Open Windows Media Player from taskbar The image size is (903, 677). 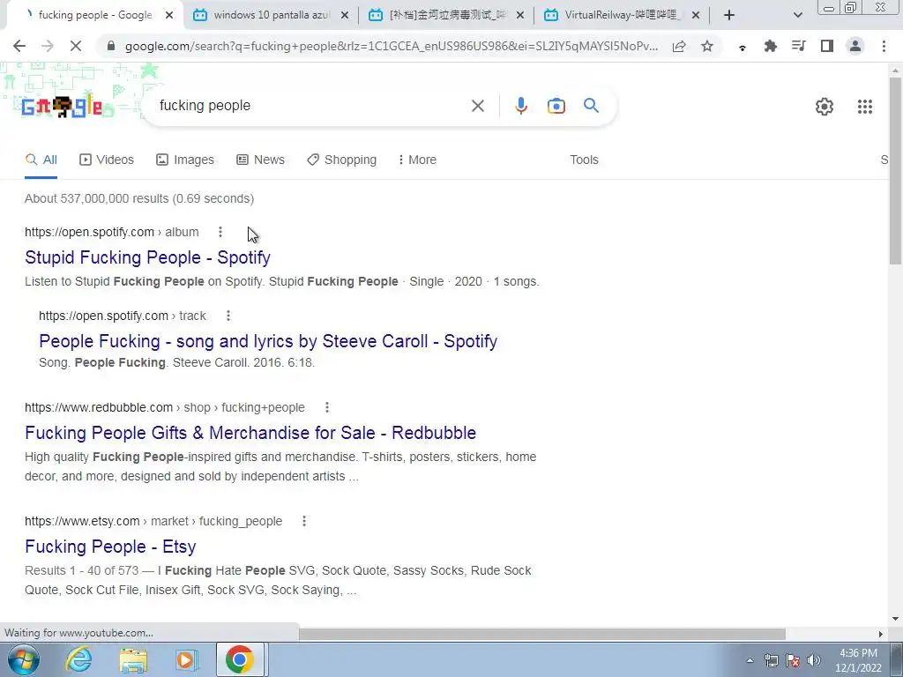pos(186,659)
